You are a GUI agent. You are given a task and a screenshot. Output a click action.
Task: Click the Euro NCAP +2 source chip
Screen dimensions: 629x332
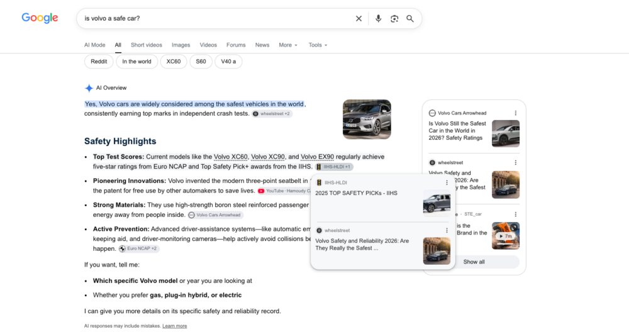pyautogui.click(x=138, y=248)
